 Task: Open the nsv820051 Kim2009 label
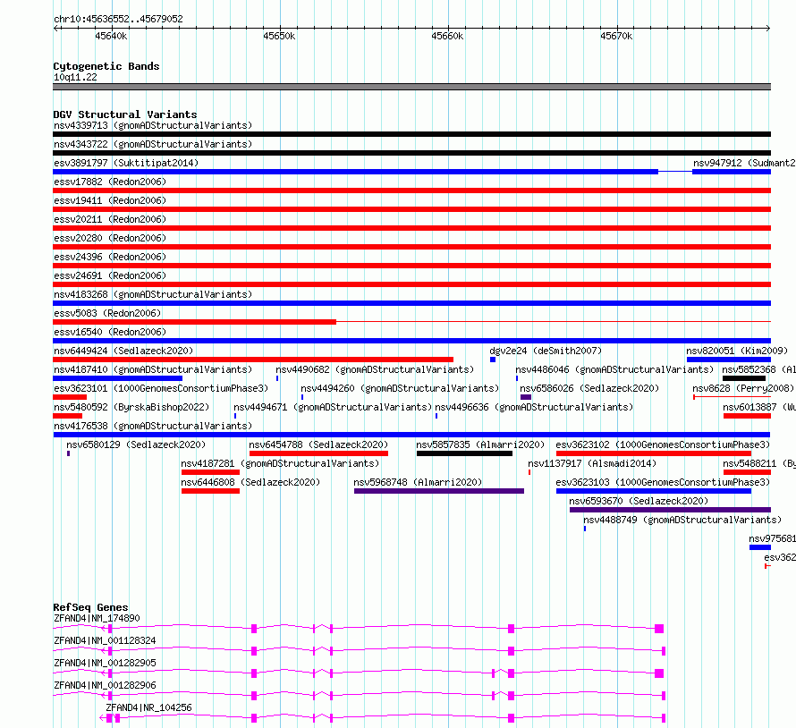(737, 351)
